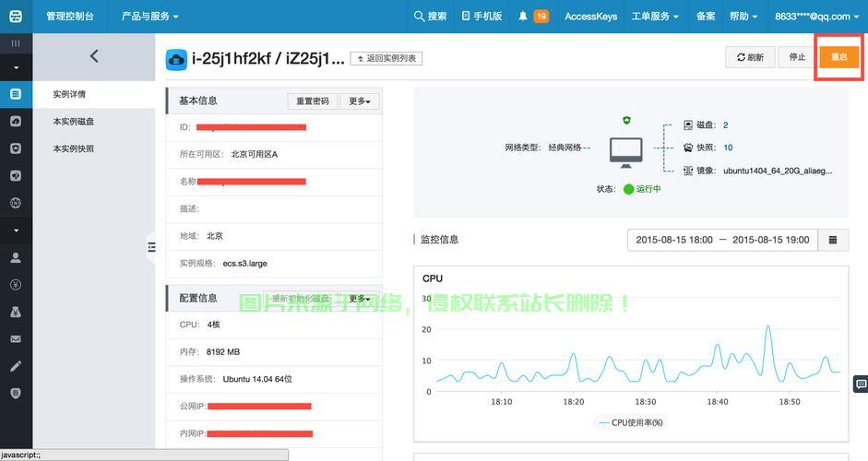The width and height of the screenshot is (868, 461).
Task: Click the Ubuntu 14.04 64位 OS value
Action: pos(257,379)
